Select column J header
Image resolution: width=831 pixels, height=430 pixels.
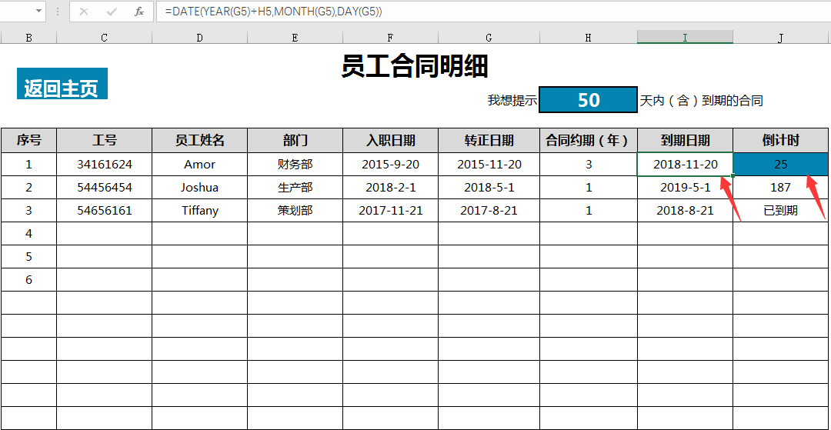coord(781,38)
